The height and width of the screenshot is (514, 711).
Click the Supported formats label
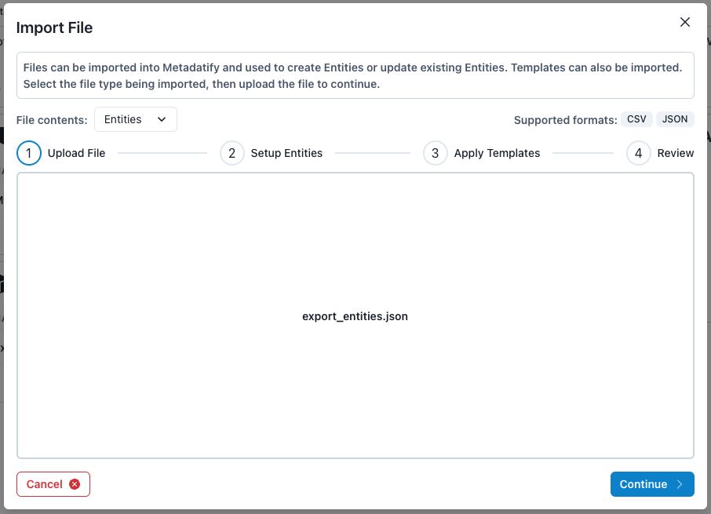point(566,120)
